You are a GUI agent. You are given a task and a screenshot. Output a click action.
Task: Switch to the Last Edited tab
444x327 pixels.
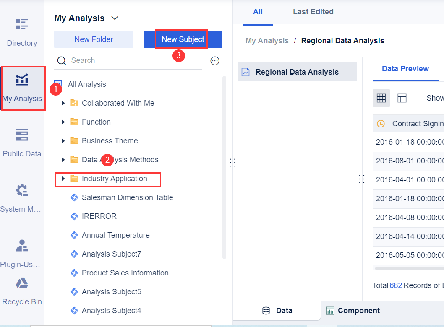tap(313, 12)
